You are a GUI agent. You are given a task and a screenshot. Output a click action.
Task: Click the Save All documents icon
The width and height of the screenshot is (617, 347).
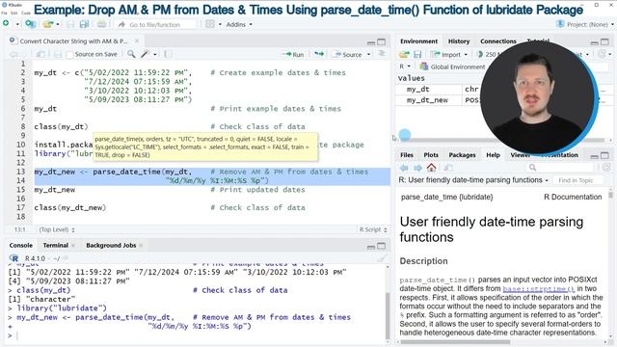coord(84,24)
